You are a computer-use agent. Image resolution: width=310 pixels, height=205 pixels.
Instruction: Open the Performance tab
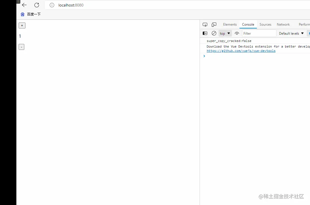(x=304, y=24)
